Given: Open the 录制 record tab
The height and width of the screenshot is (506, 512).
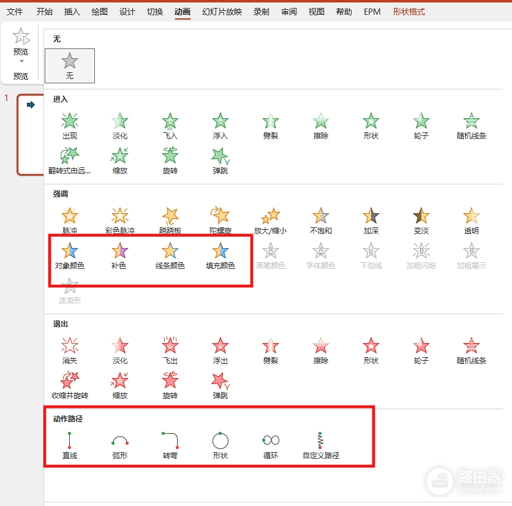Looking at the screenshot, I should (x=262, y=12).
